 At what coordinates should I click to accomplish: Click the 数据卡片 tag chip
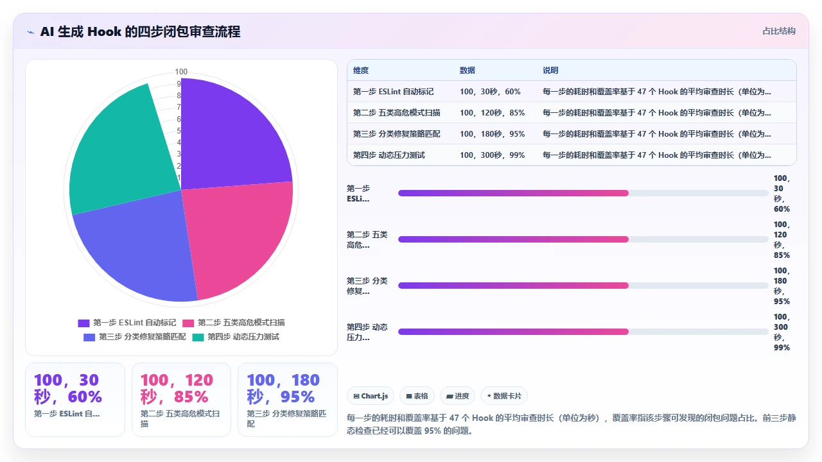point(504,396)
